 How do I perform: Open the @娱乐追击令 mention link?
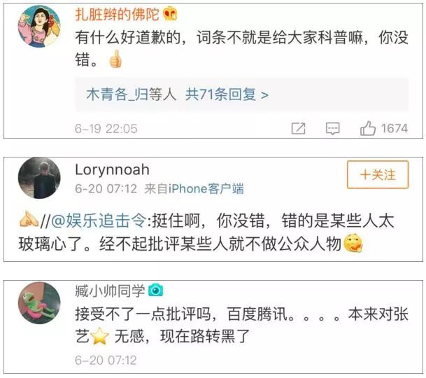[x=99, y=220]
